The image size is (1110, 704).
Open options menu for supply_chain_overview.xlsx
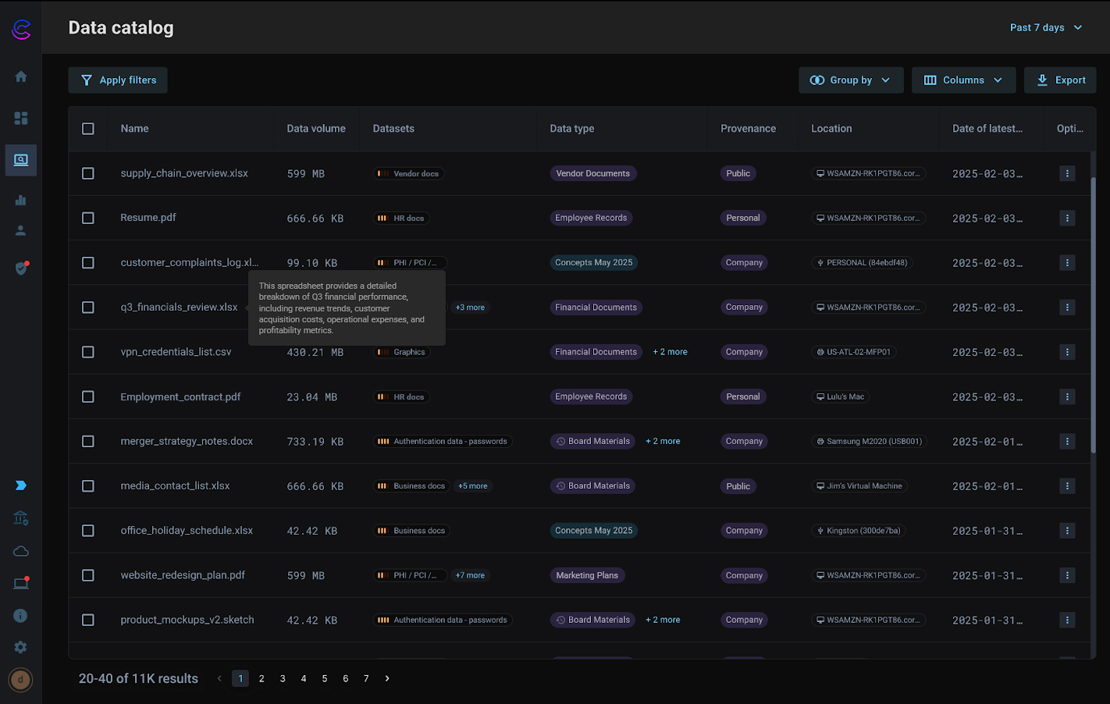[1067, 173]
